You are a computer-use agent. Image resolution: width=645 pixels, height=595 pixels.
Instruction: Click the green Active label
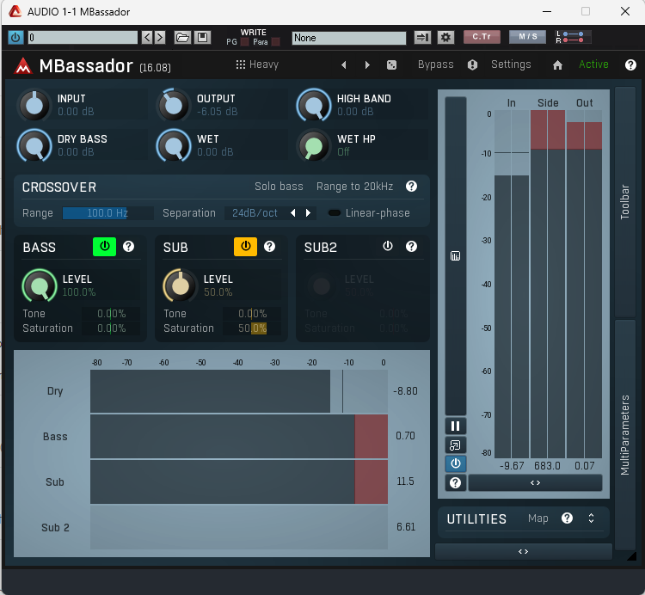click(x=593, y=64)
